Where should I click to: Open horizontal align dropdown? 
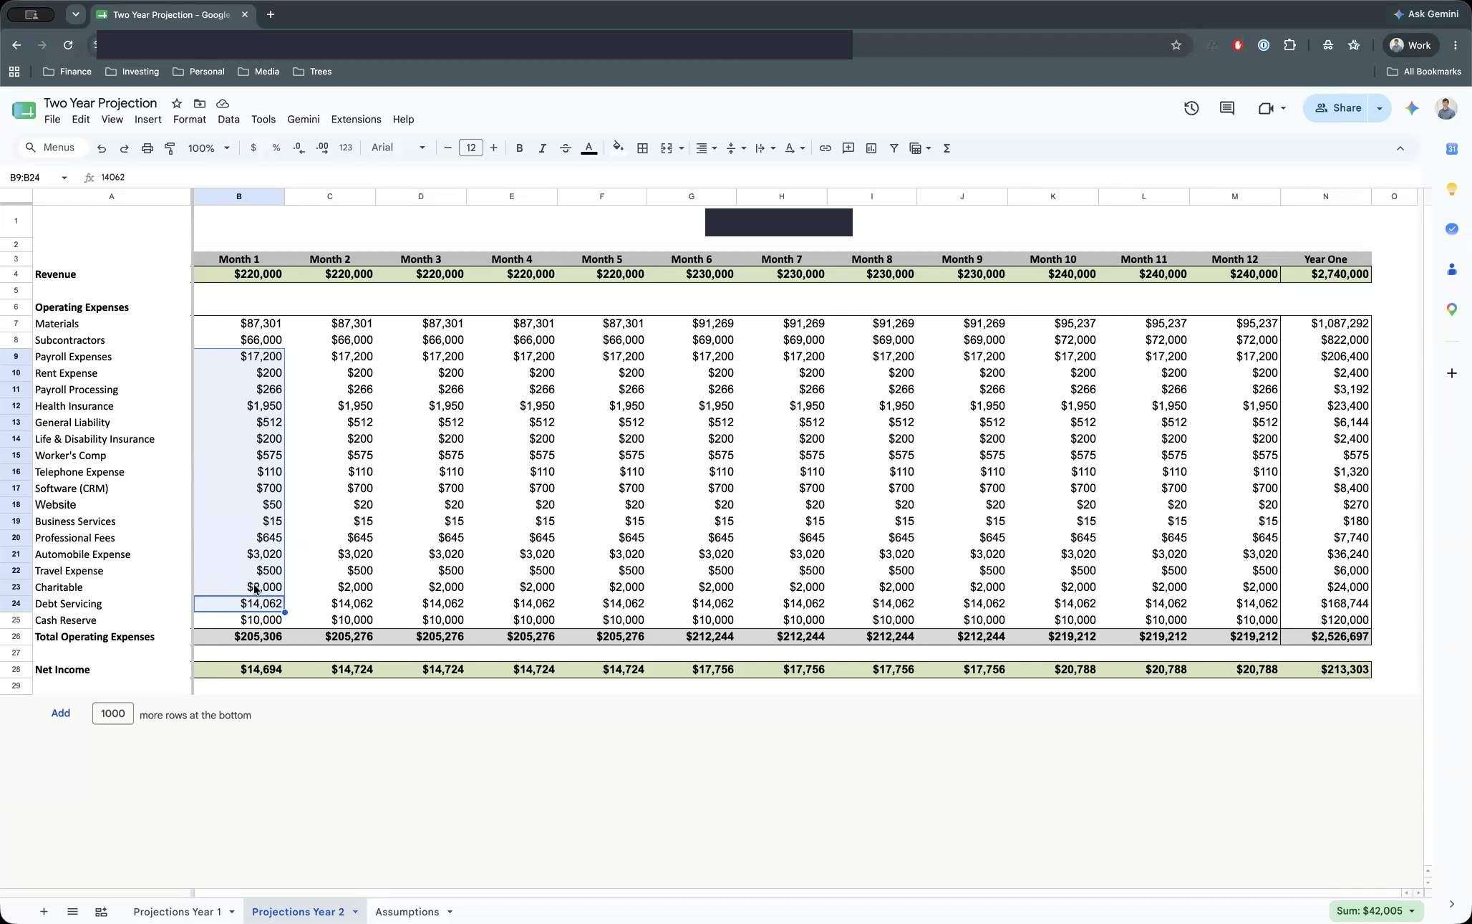pos(707,148)
